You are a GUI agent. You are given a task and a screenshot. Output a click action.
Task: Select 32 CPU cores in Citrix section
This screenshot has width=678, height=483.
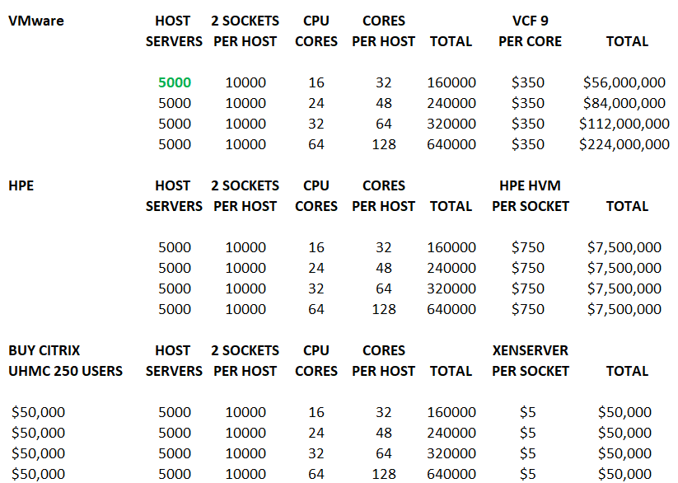(x=316, y=453)
